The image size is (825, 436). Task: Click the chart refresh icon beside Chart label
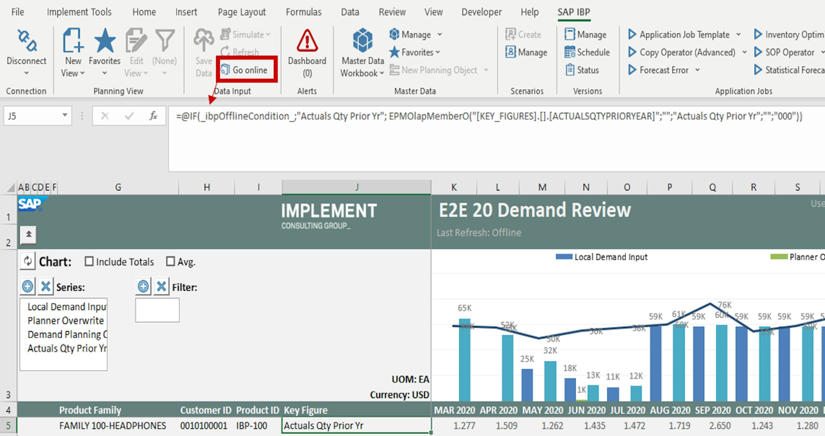click(x=28, y=261)
